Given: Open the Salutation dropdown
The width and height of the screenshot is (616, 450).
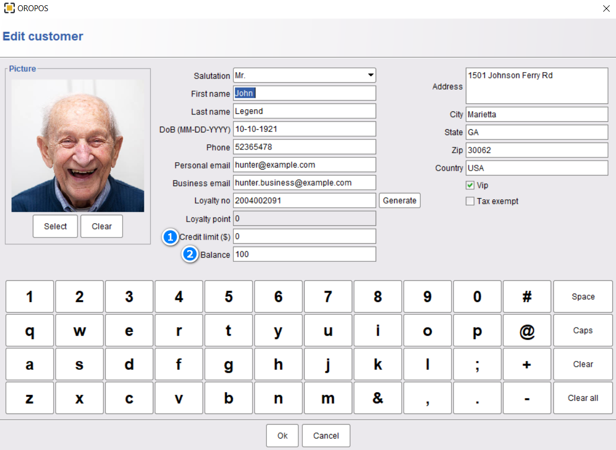Looking at the screenshot, I should pos(305,75).
